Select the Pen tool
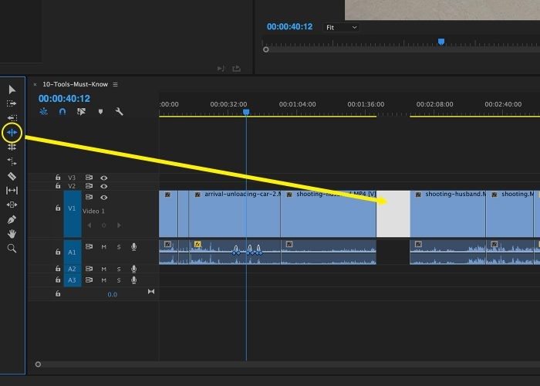Image resolution: width=540 pixels, height=386 pixels. [x=12, y=219]
